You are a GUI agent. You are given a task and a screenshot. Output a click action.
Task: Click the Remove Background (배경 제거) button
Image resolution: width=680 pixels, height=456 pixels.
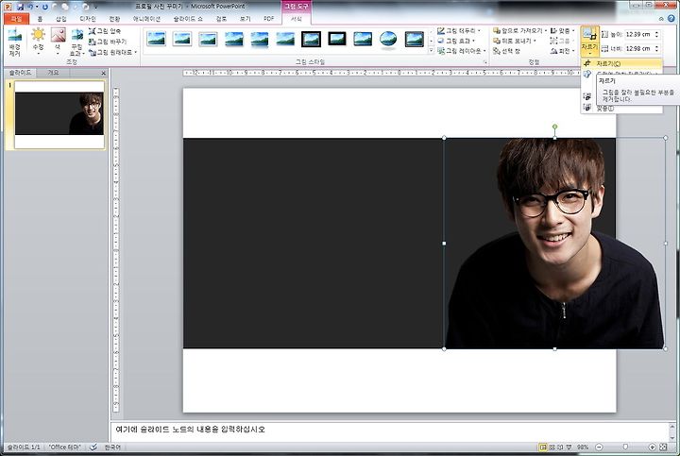pos(14,42)
